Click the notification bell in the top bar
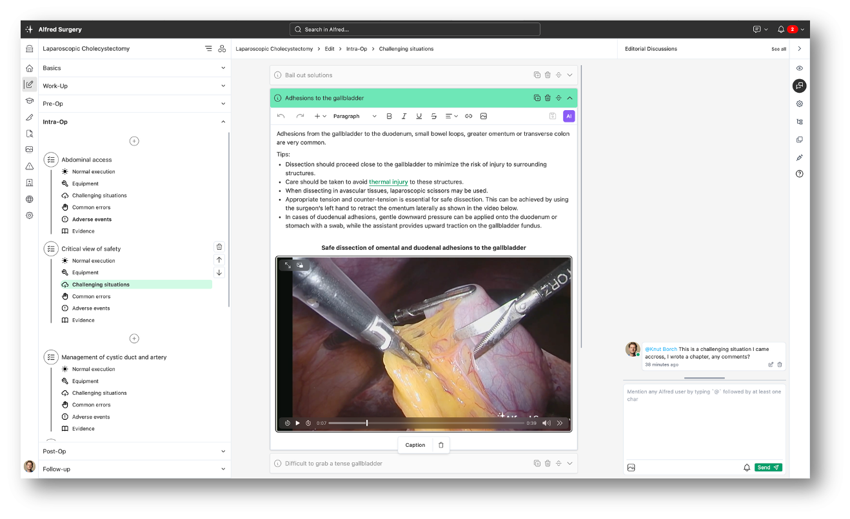The height and width of the screenshot is (519, 850). click(781, 30)
